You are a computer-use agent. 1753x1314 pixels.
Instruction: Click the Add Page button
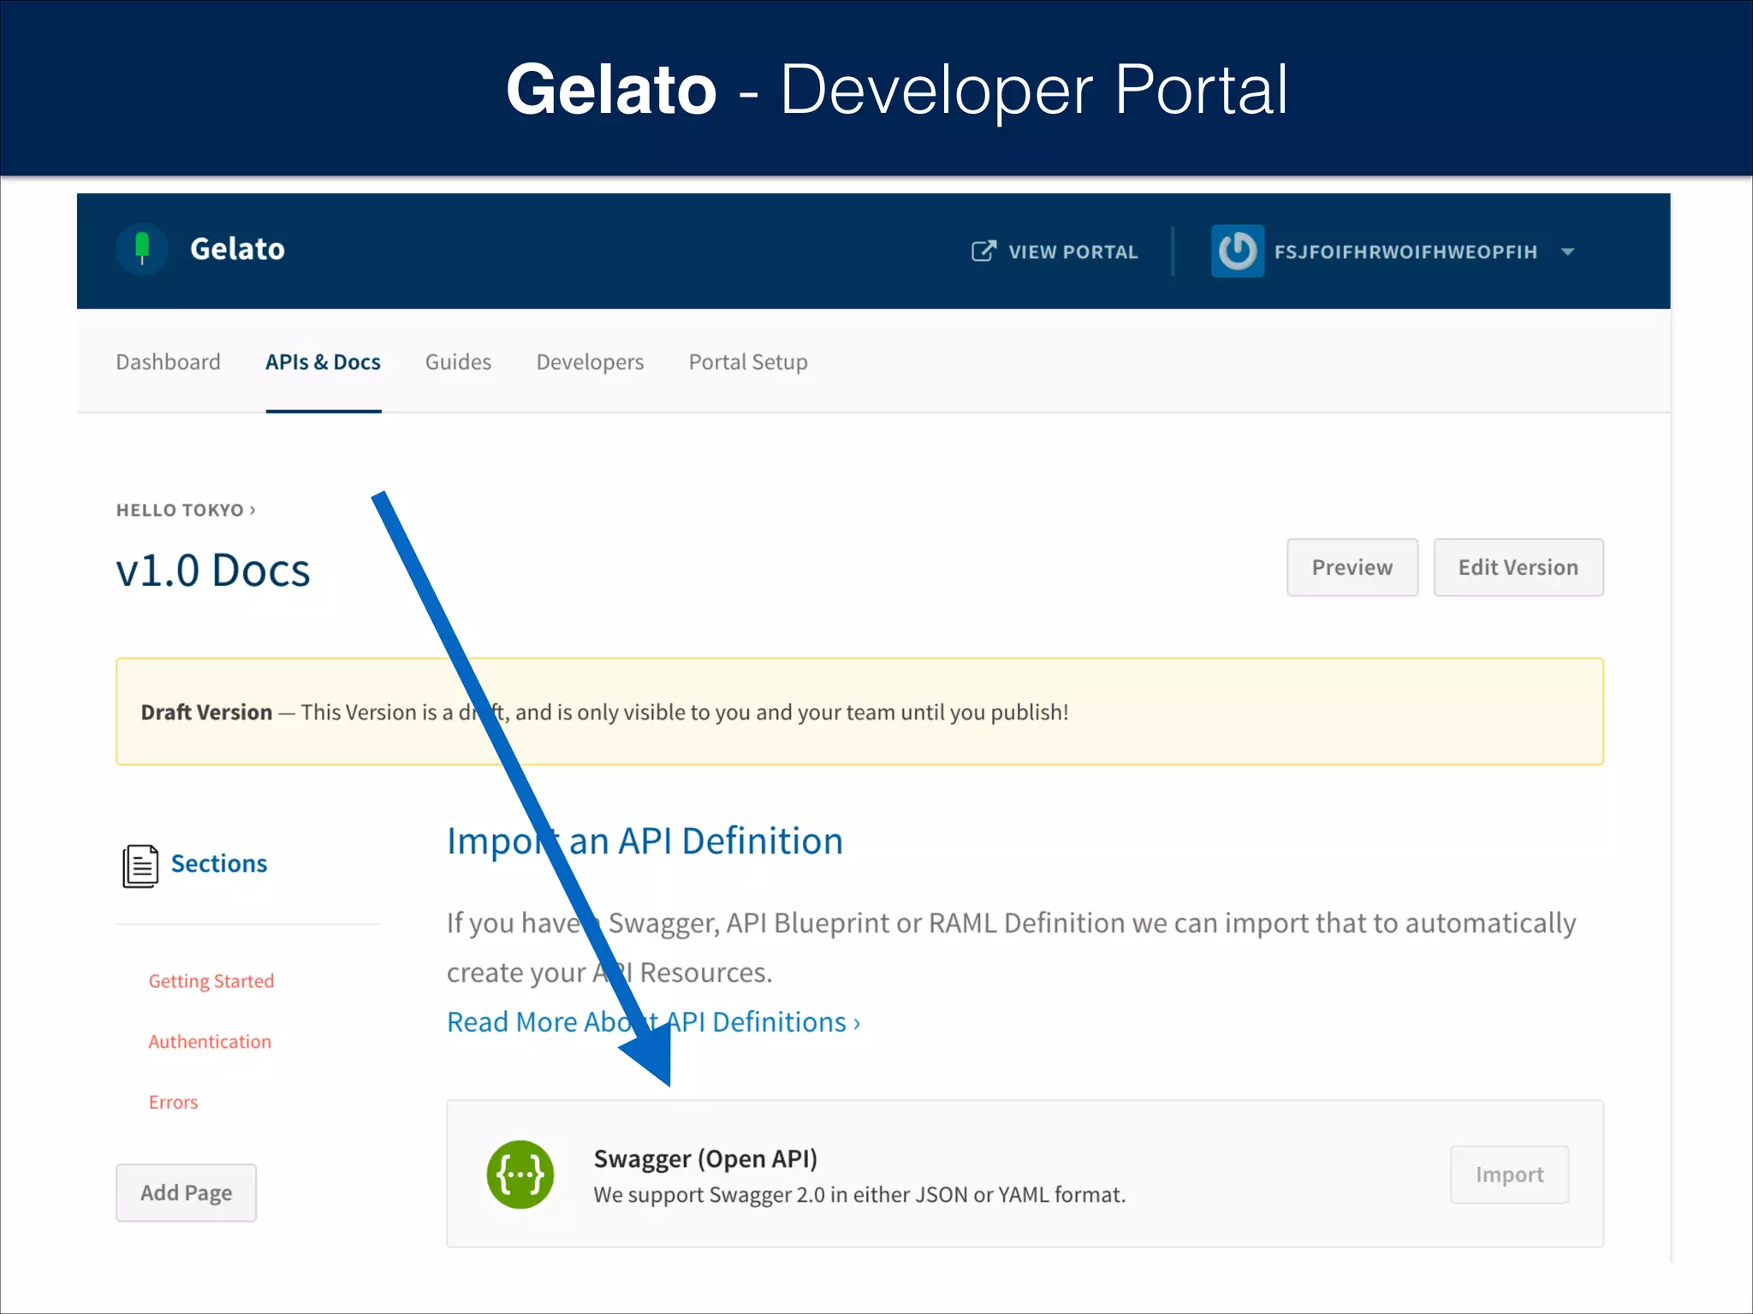[x=186, y=1193]
